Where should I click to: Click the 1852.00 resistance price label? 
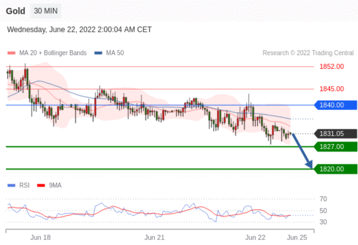coord(332,67)
